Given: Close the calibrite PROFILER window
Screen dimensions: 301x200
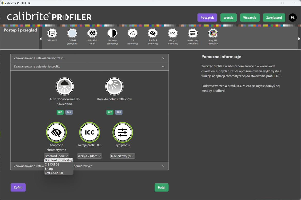Looking at the screenshot, I should (x=295, y=3).
